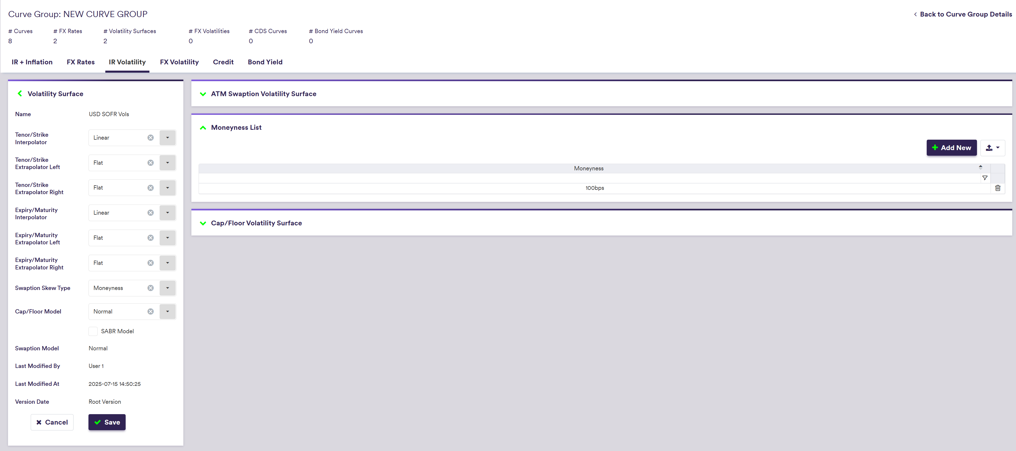Enable the SABR Model checkbox
Viewport: 1016px width, 451px height.
(93, 331)
